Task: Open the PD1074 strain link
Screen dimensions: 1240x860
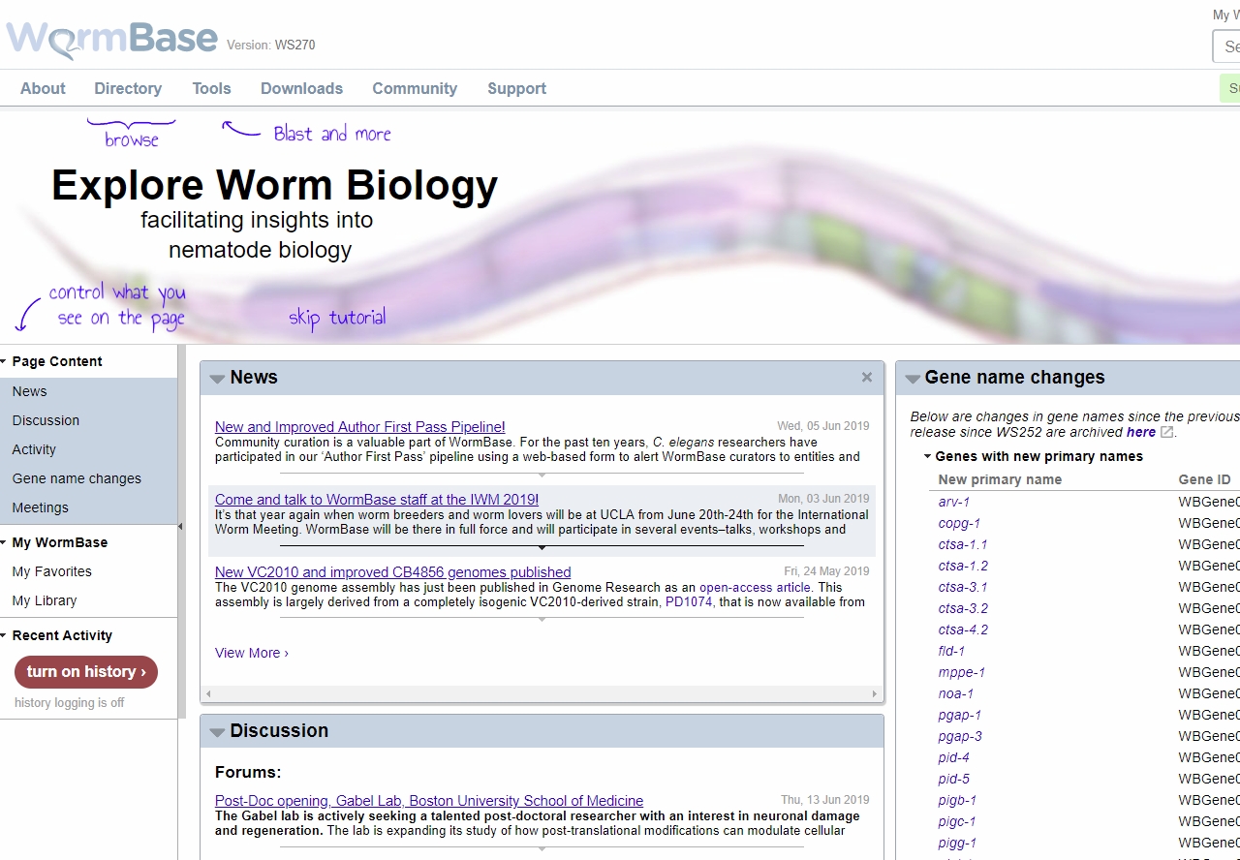Action: [x=689, y=601]
